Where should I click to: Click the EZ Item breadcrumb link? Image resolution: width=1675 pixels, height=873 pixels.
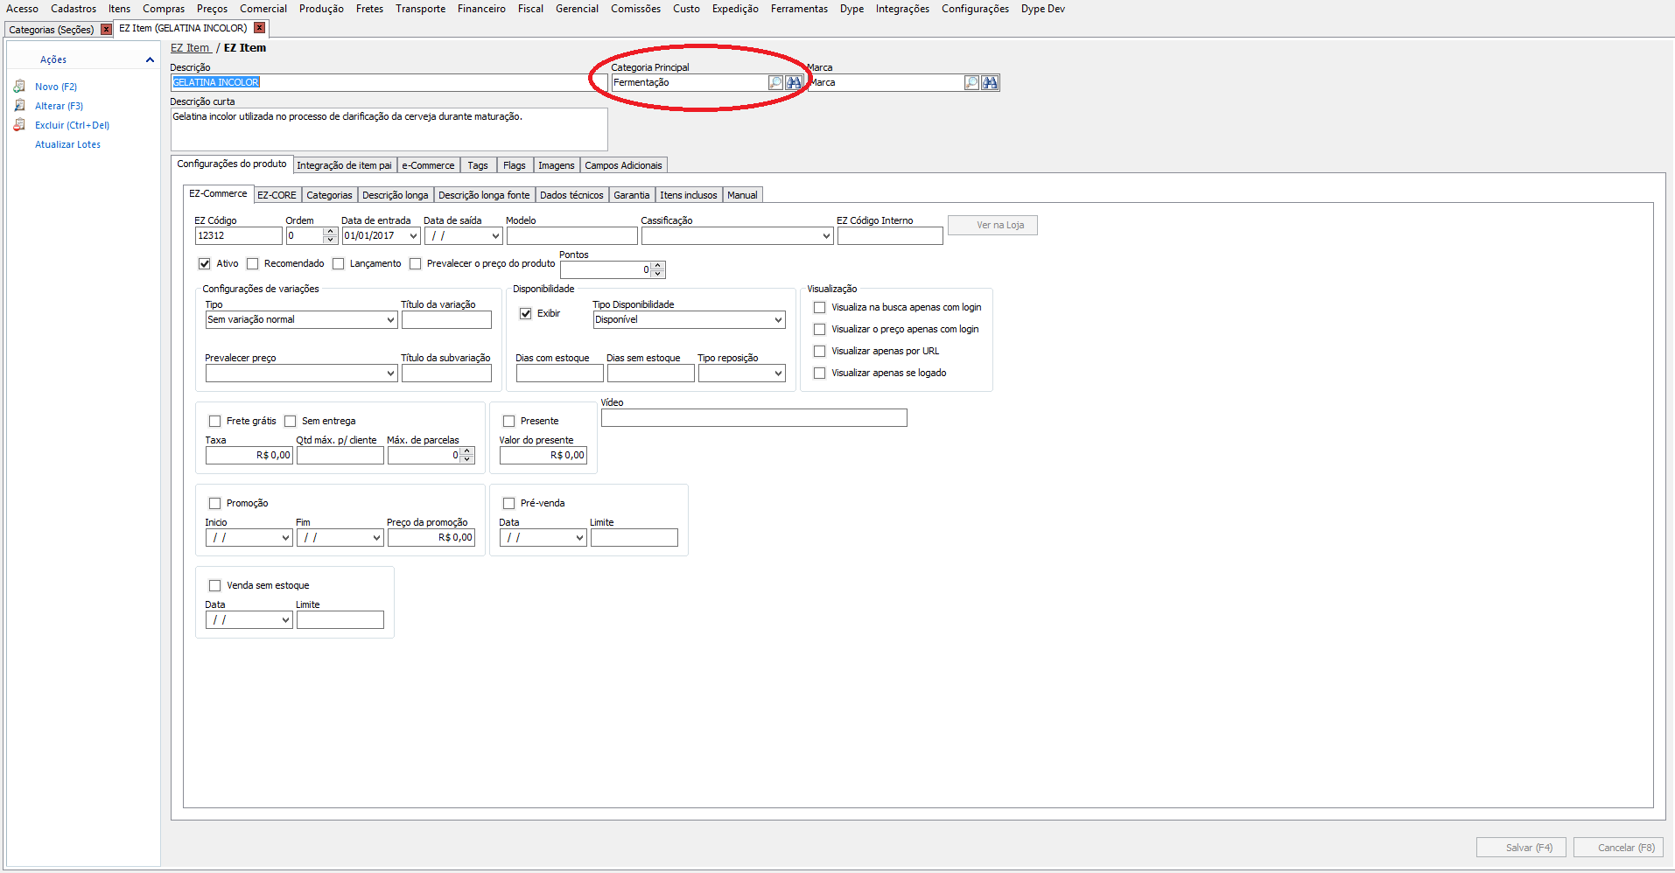pyautogui.click(x=191, y=48)
